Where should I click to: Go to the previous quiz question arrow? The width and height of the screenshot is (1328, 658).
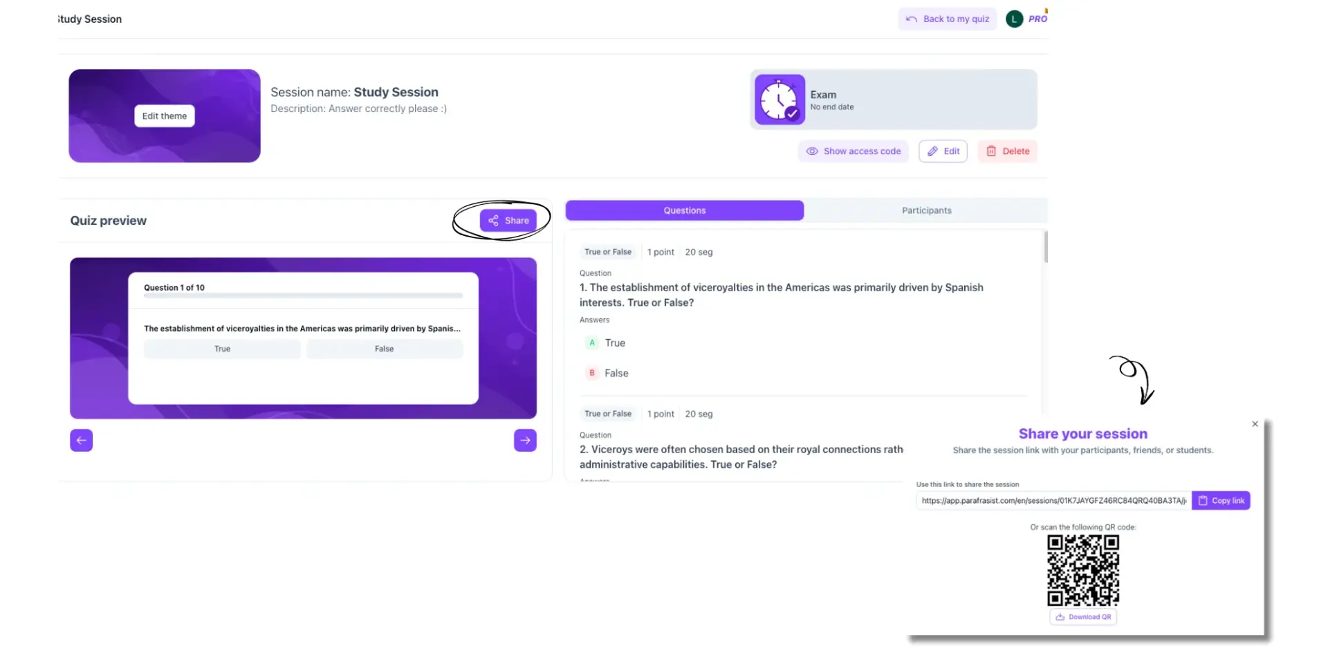[82, 440]
